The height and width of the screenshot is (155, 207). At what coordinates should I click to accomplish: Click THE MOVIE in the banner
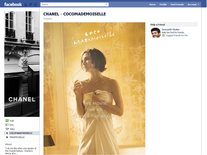[95, 103]
